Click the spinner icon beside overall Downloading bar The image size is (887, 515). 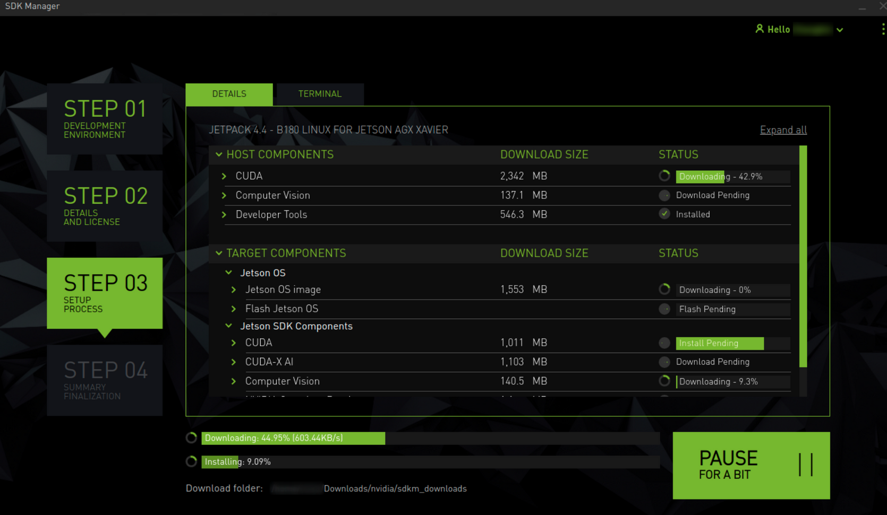(192, 438)
